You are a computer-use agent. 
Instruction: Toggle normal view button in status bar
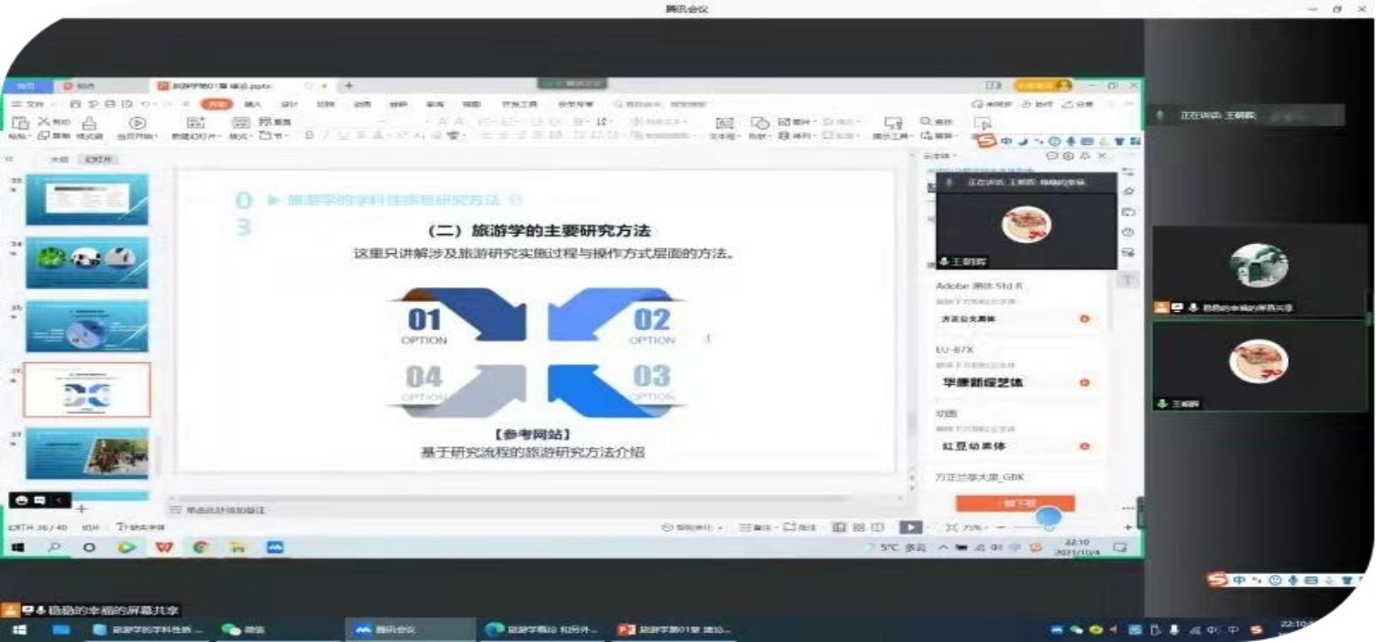(x=838, y=527)
